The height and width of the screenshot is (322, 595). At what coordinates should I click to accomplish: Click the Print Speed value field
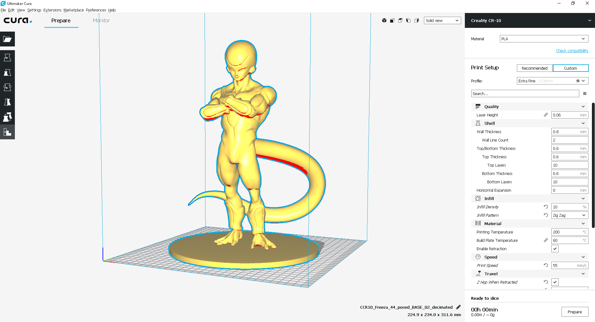[570, 265]
